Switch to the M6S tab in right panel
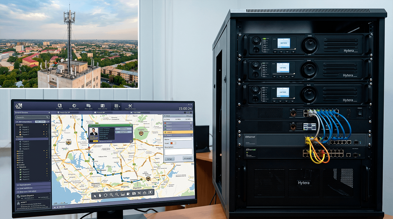 coord(178,119)
